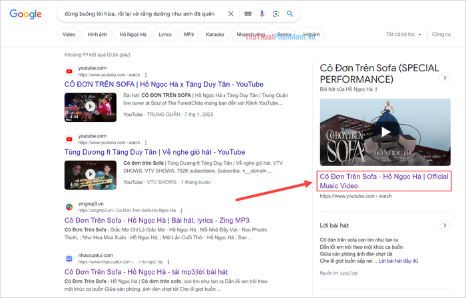Switch to the 'Hình ảnh' filter chip

pyautogui.click(x=97, y=34)
